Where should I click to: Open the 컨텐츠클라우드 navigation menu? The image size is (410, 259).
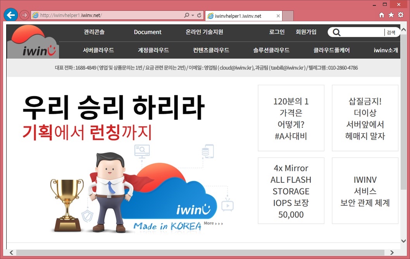pyautogui.click(x=211, y=50)
